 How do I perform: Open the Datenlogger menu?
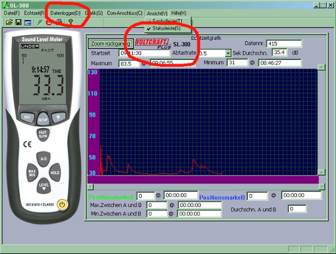[x=65, y=13]
